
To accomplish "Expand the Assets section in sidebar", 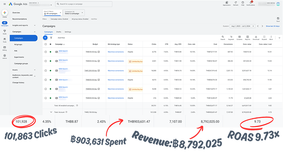I will click(x=35, y=70).
